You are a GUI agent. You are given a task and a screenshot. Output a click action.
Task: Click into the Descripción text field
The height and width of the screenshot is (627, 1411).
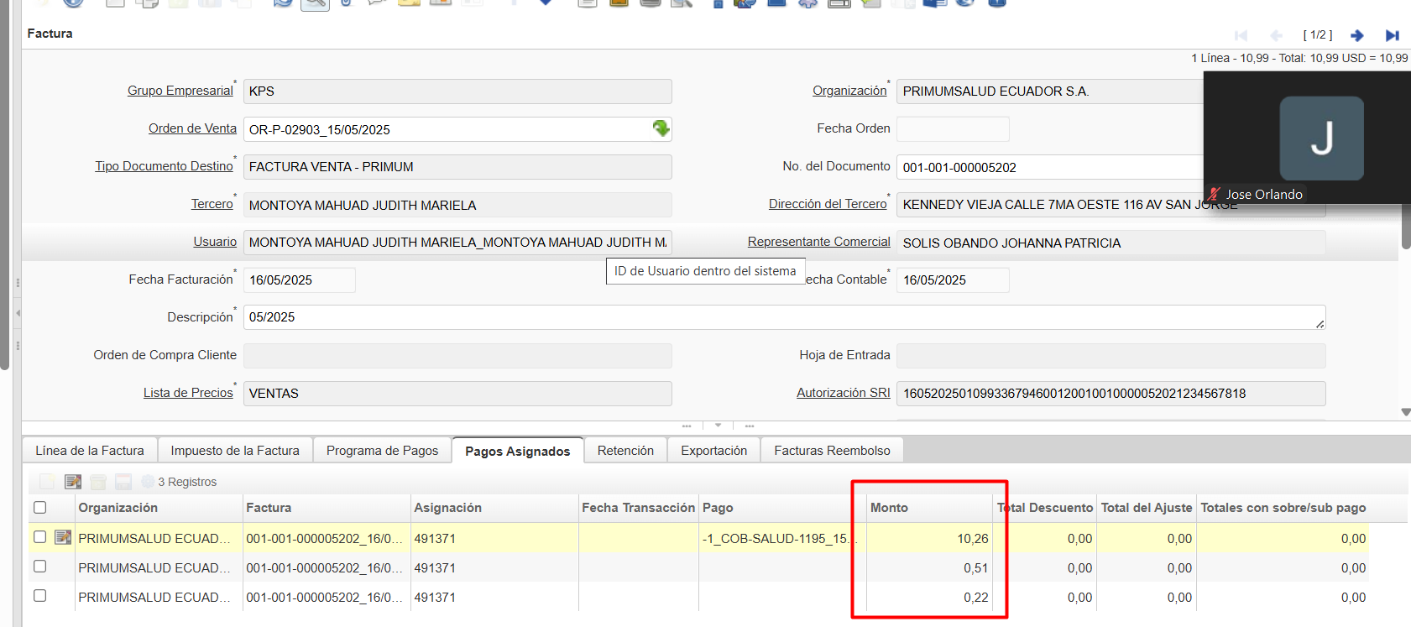[x=781, y=317]
